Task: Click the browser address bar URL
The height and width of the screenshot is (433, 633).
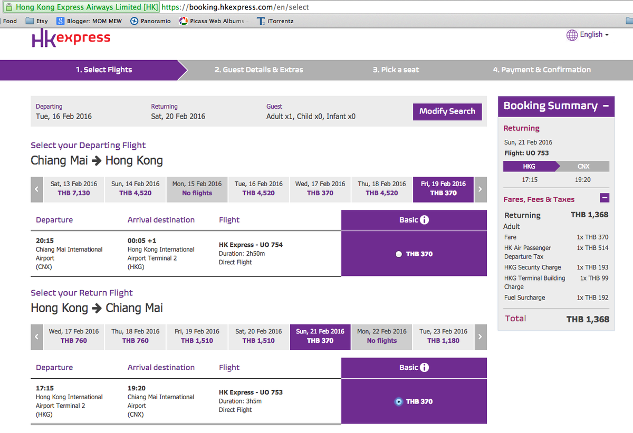Action: click(x=235, y=7)
